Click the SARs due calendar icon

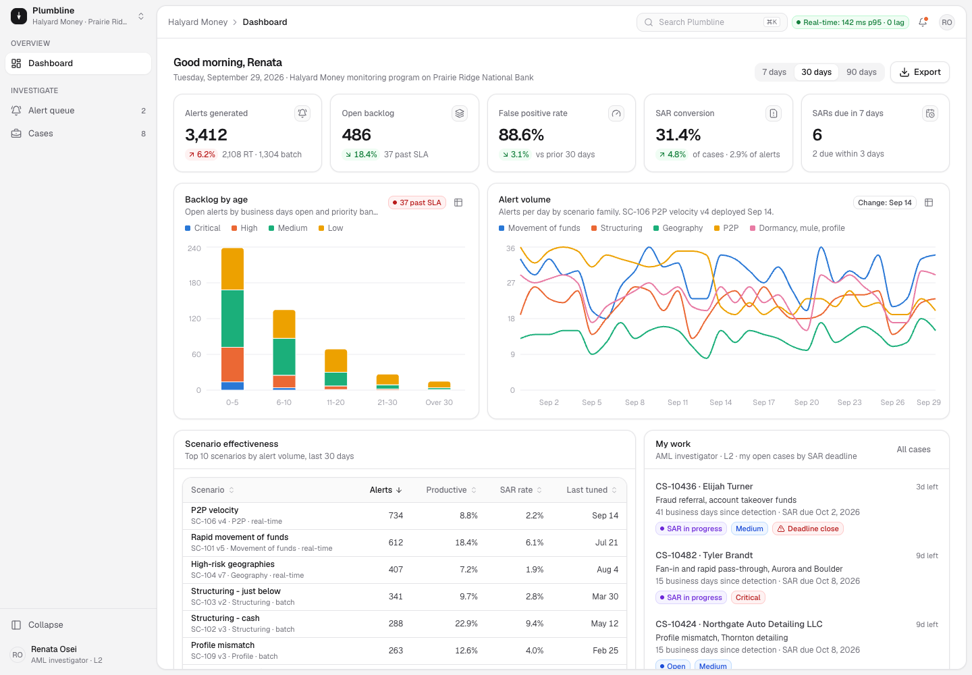tap(930, 113)
